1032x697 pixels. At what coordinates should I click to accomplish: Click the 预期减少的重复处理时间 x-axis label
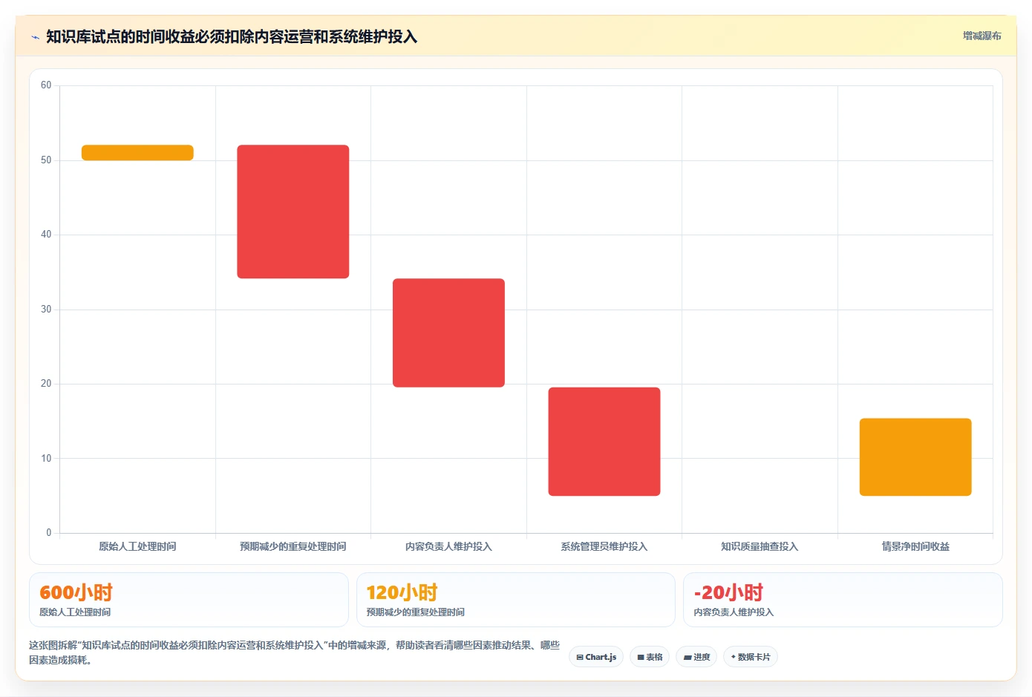(x=293, y=546)
